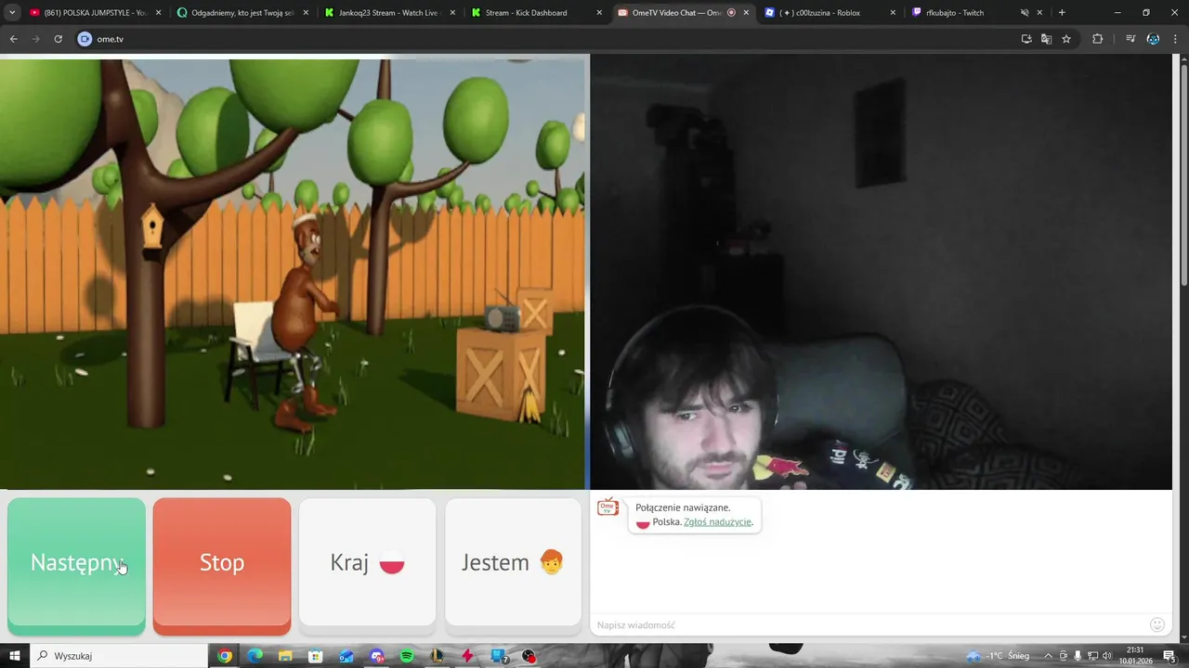Open the clock showing 21:31
Image resolution: width=1189 pixels, height=668 pixels.
pyautogui.click(x=1134, y=656)
